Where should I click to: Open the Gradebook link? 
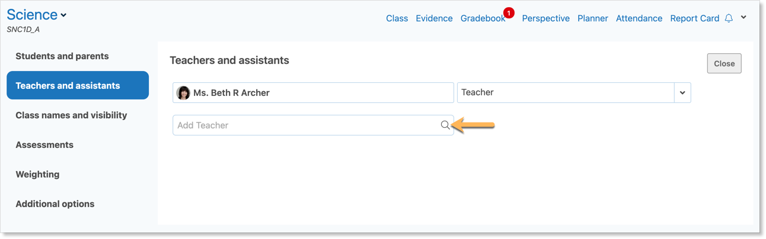pos(483,18)
